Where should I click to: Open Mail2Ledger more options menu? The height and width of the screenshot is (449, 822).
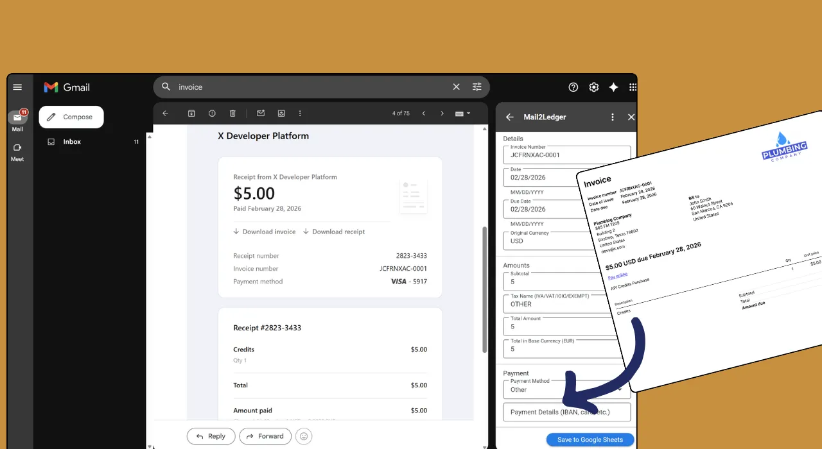click(x=613, y=117)
